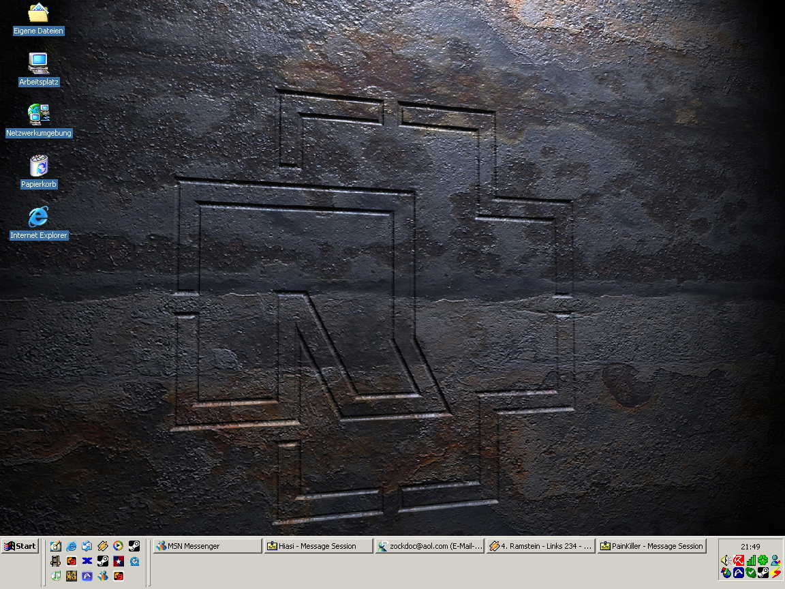Click the yellow-red lightning bolt tray icon
The width and height of the screenshot is (785, 589).
[775, 573]
